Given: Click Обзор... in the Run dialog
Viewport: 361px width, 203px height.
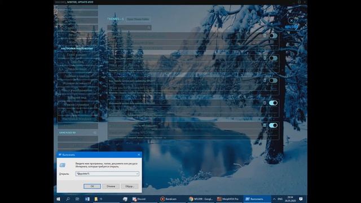Looking at the screenshot, I should coord(130,186).
